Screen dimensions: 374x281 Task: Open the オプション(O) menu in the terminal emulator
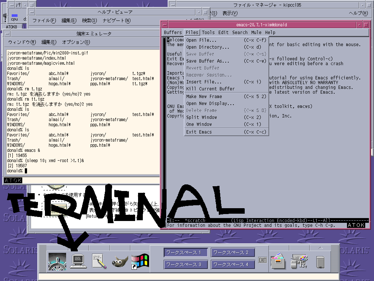point(76,42)
